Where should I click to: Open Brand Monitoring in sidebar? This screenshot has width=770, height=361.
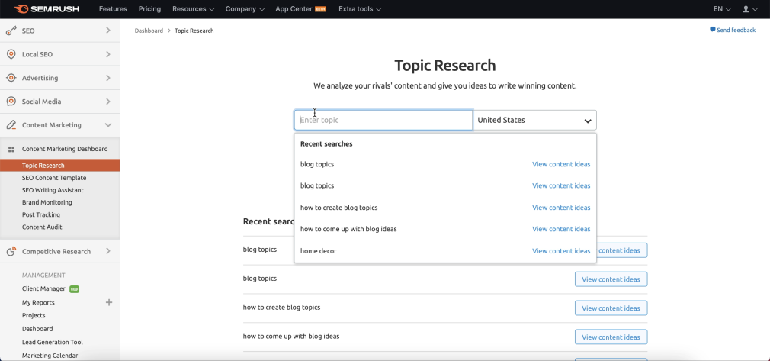pos(47,202)
